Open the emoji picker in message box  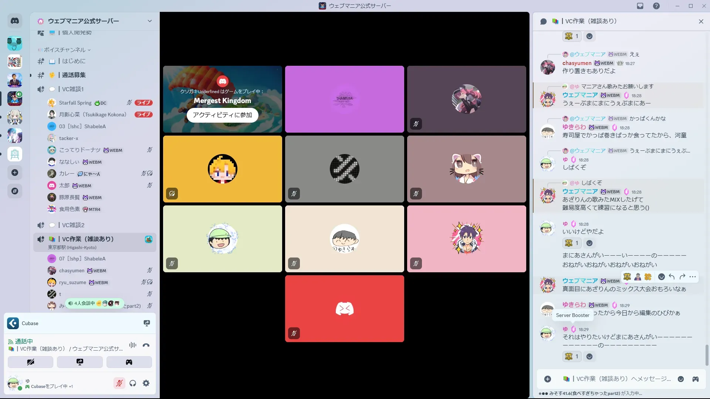pos(681,379)
